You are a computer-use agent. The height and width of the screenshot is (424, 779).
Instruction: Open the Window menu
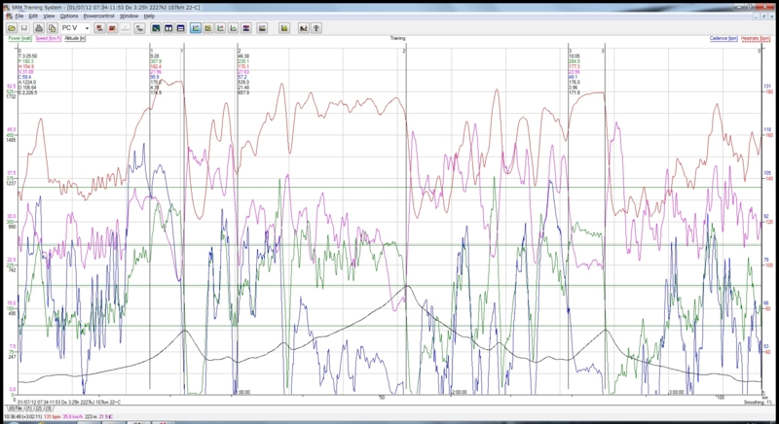pos(130,17)
